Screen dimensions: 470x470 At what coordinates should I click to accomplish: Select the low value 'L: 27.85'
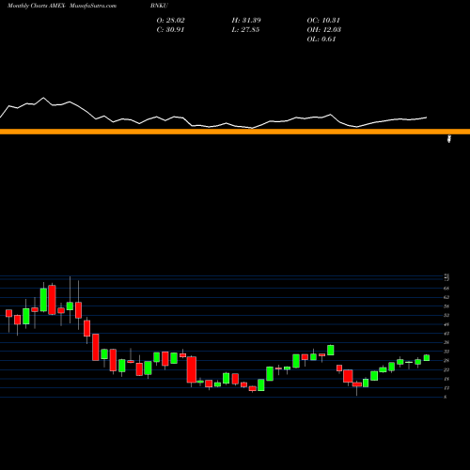pos(245,30)
